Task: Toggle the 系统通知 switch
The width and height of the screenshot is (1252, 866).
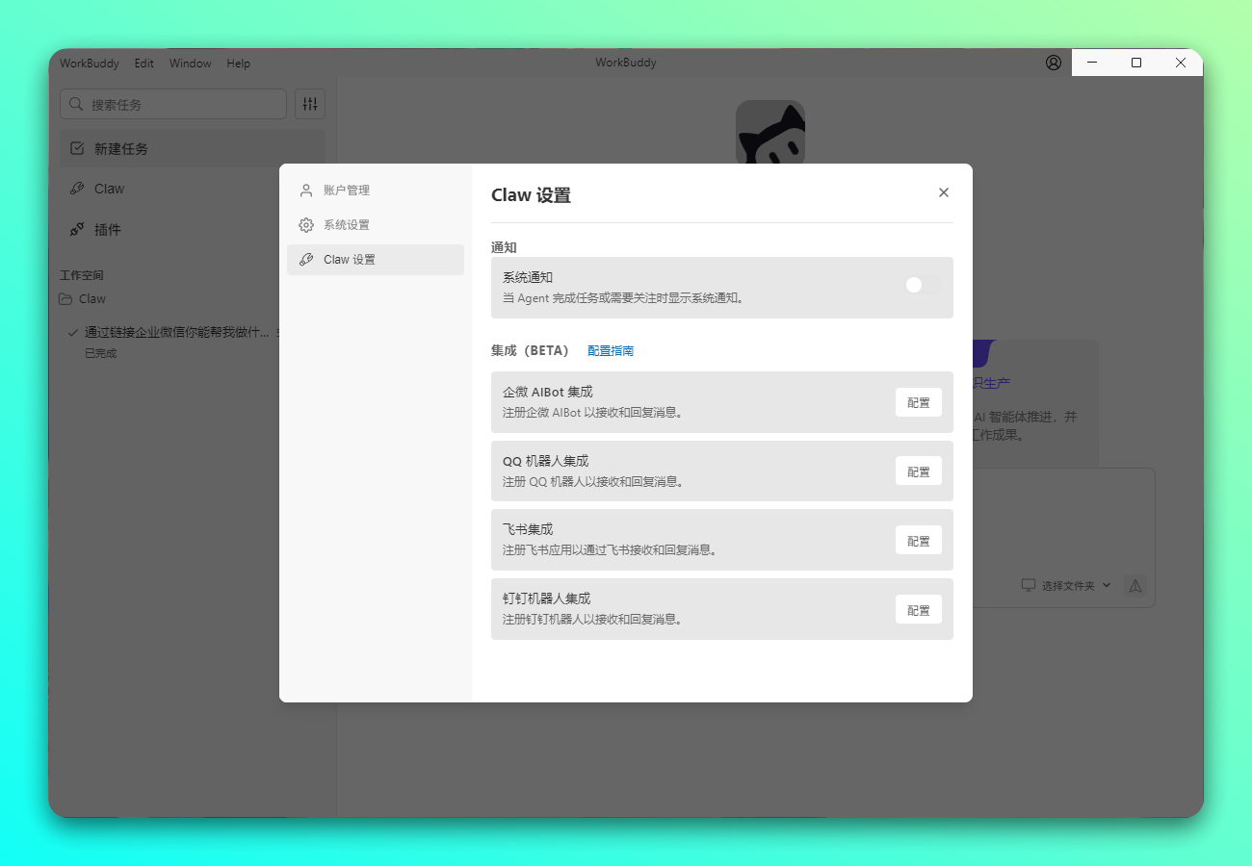Action: click(922, 285)
